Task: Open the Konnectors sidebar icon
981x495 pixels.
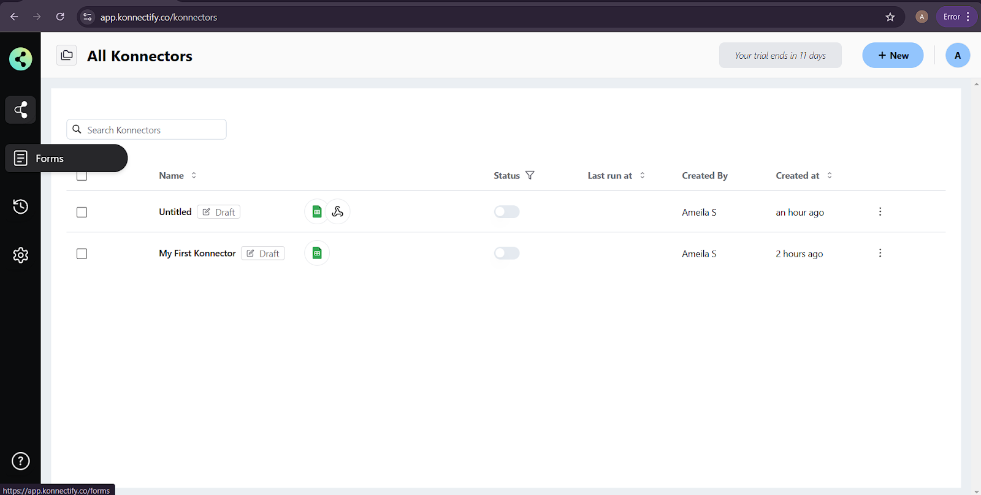Action: [x=20, y=110]
